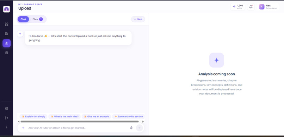Image resolution: width=284 pixels, height=137 pixels.
Task: Click the app logo in the sidebar
Action: (7, 9)
